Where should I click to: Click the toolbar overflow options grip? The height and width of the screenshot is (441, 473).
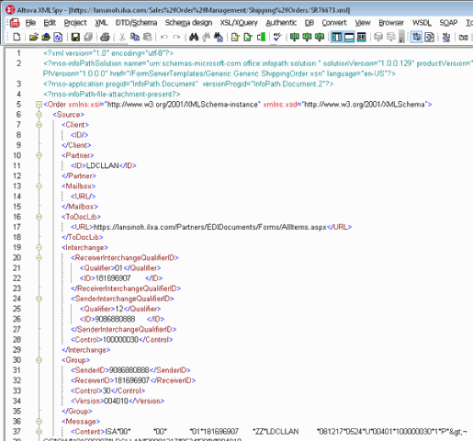tap(401, 37)
